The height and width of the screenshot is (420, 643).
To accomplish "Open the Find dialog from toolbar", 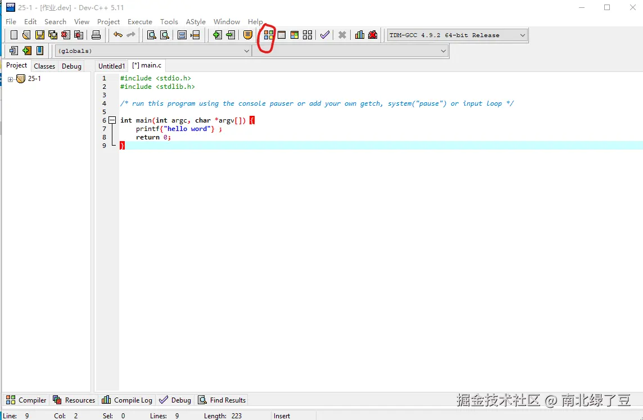I will tap(151, 35).
